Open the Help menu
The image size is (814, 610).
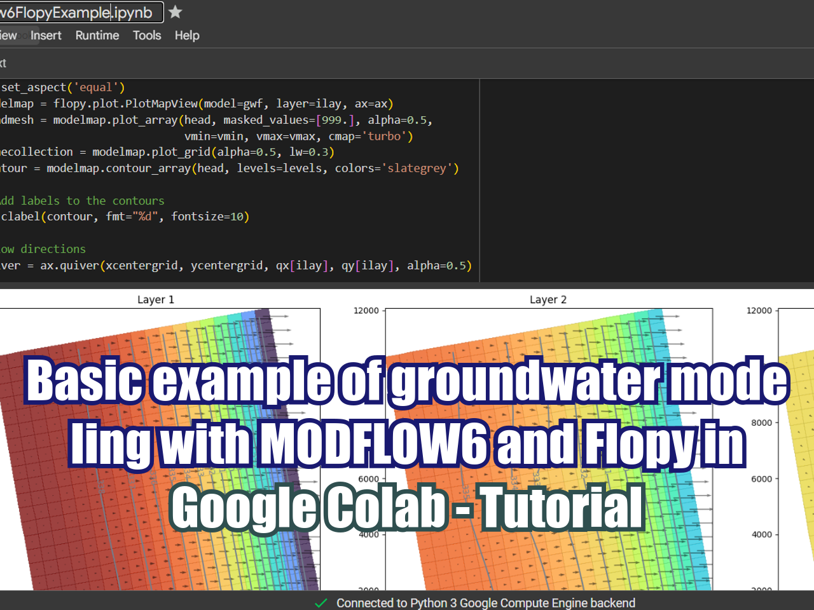click(187, 36)
